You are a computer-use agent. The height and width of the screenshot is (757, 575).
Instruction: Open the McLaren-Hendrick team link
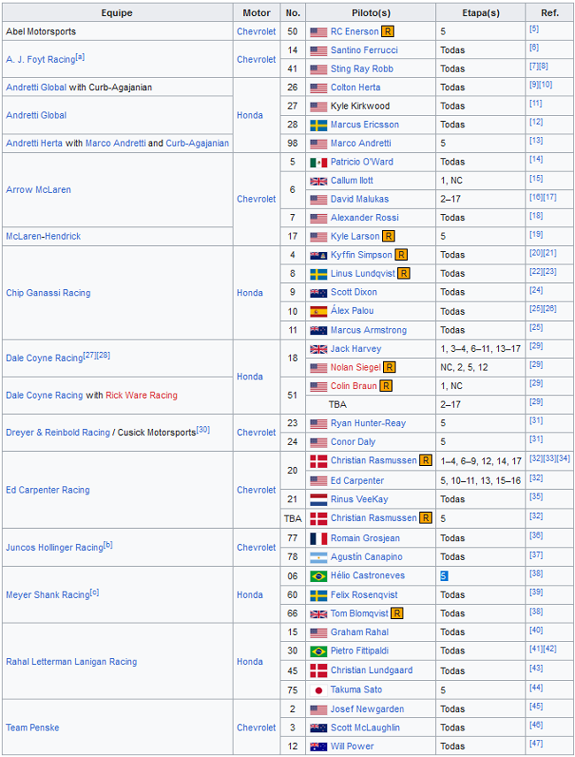click(43, 237)
